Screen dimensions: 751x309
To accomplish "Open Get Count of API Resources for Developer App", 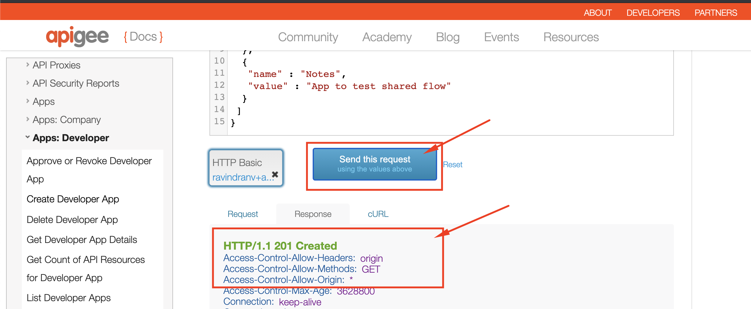I will click(x=86, y=268).
